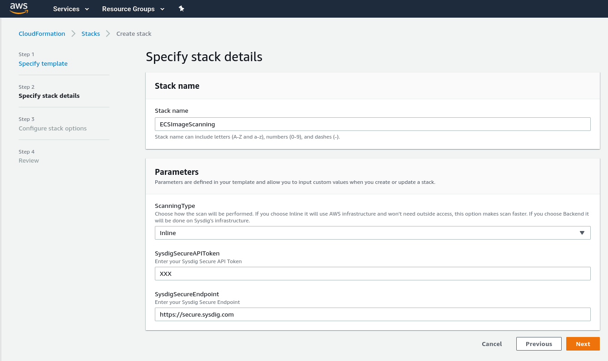608x361 pixels.
Task: Click the SysdigSecureEndpoint URL field
Action: (x=372, y=314)
